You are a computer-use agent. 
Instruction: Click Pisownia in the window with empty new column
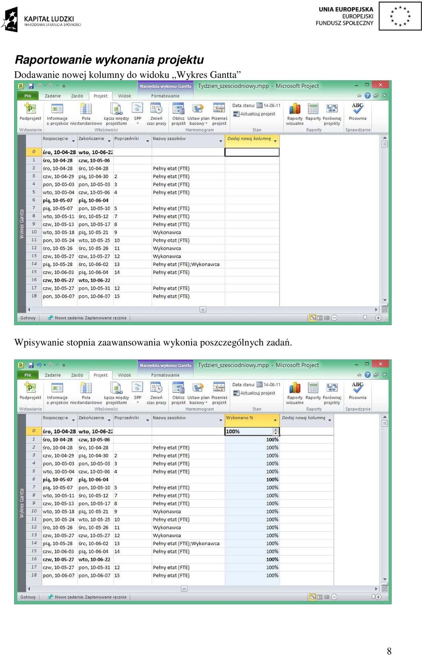(357, 111)
